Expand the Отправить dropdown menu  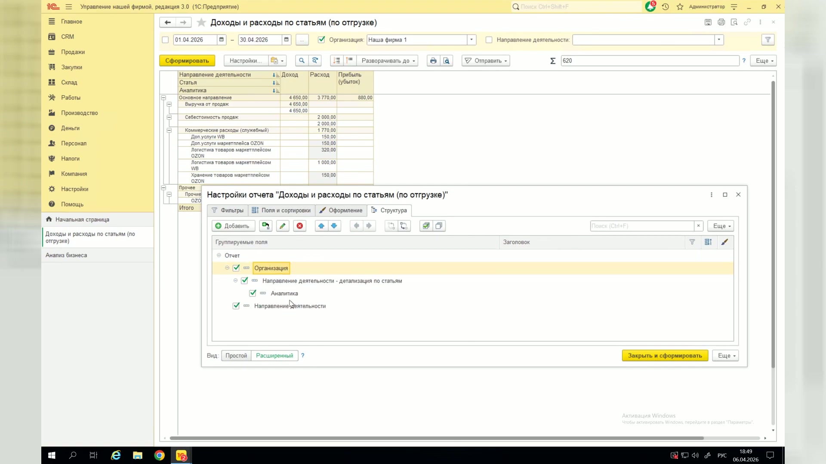pyautogui.click(x=486, y=61)
